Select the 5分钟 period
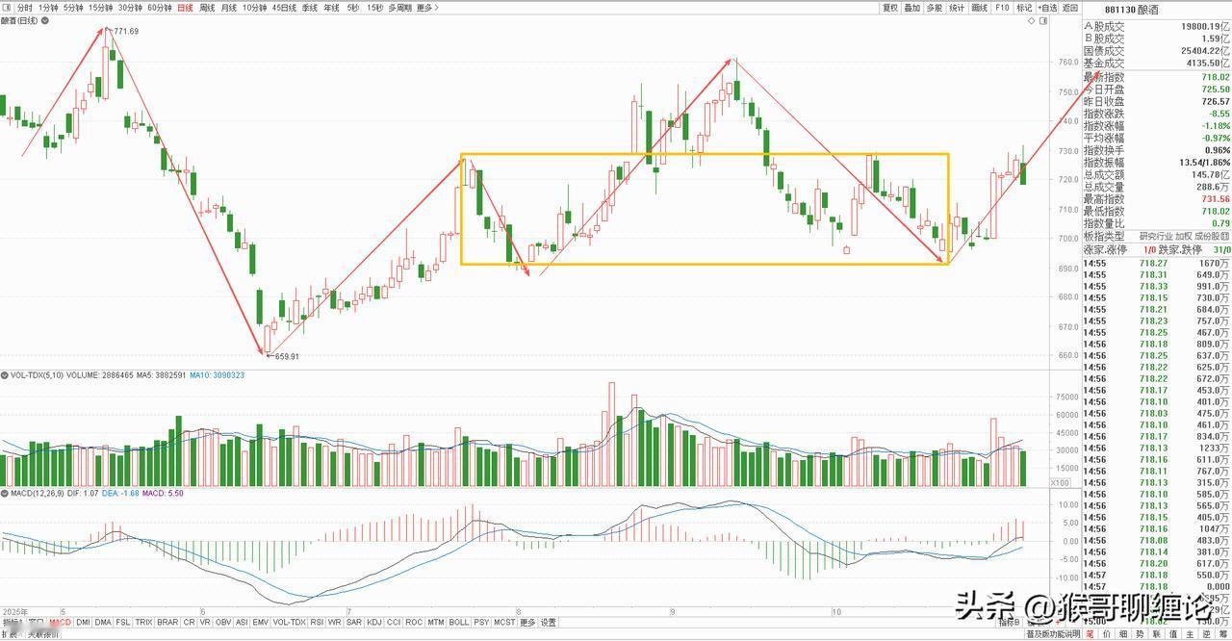The image size is (1232, 641). click(73, 8)
